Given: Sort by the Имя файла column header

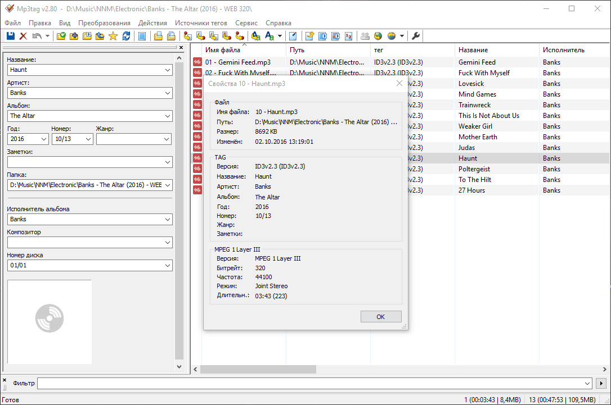Looking at the screenshot, I should click(x=244, y=50).
